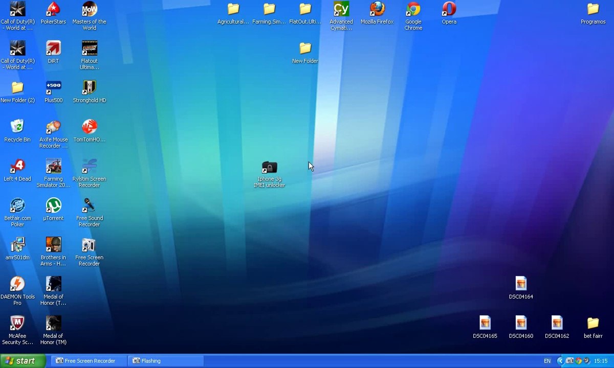Click the Plus500 desktop icon

53,88
